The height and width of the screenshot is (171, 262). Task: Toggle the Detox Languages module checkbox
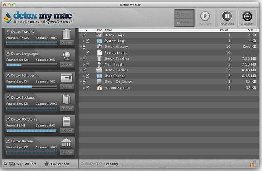click(x=8, y=53)
